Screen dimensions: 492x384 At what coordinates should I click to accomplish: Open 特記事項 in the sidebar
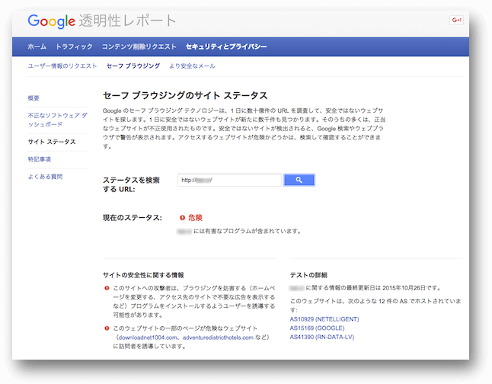[x=39, y=159]
